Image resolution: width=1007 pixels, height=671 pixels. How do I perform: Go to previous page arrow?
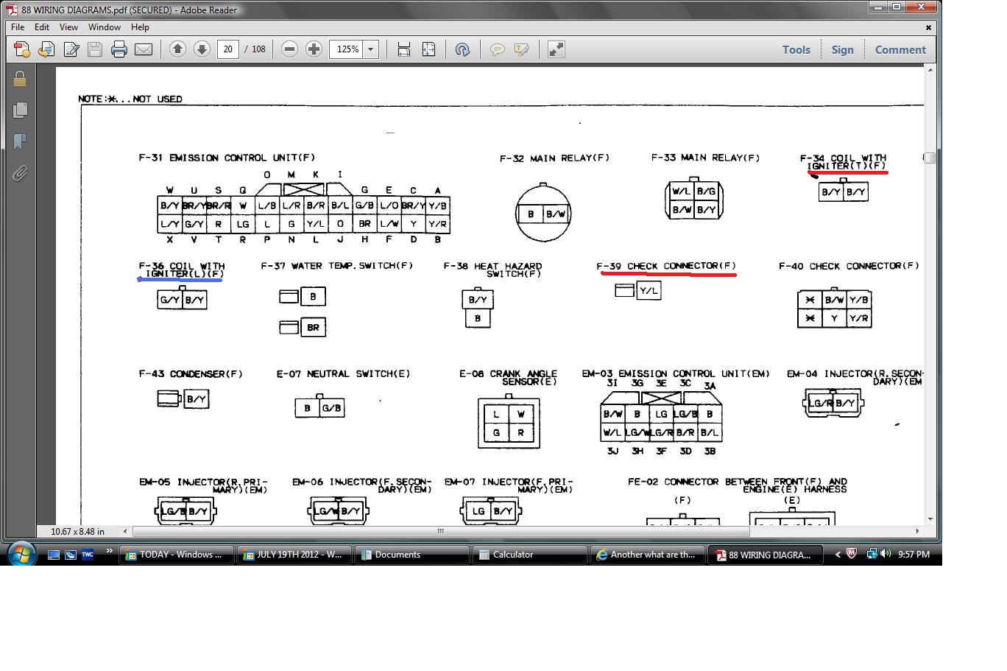tap(177, 49)
